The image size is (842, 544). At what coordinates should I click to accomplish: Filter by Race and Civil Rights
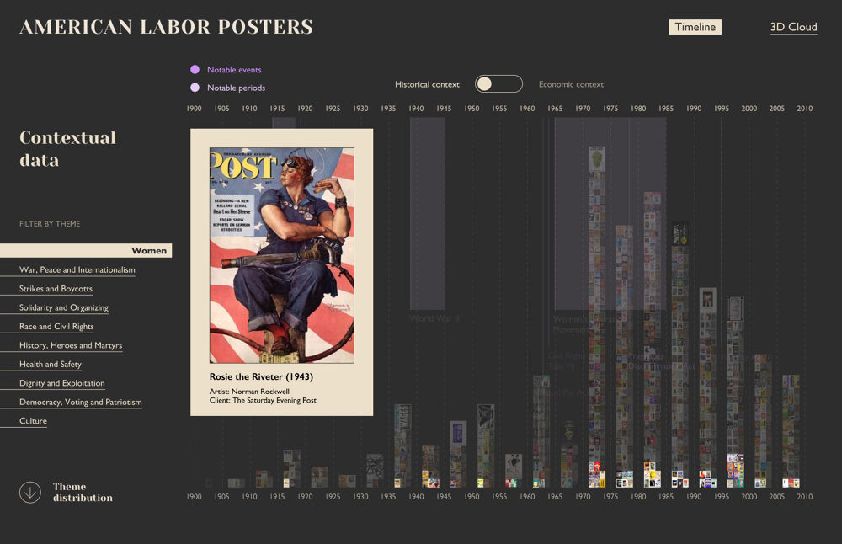tap(56, 326)
